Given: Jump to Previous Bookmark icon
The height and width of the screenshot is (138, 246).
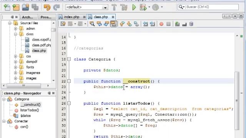Looking at the screenshot, I should (x=122, y=24).
